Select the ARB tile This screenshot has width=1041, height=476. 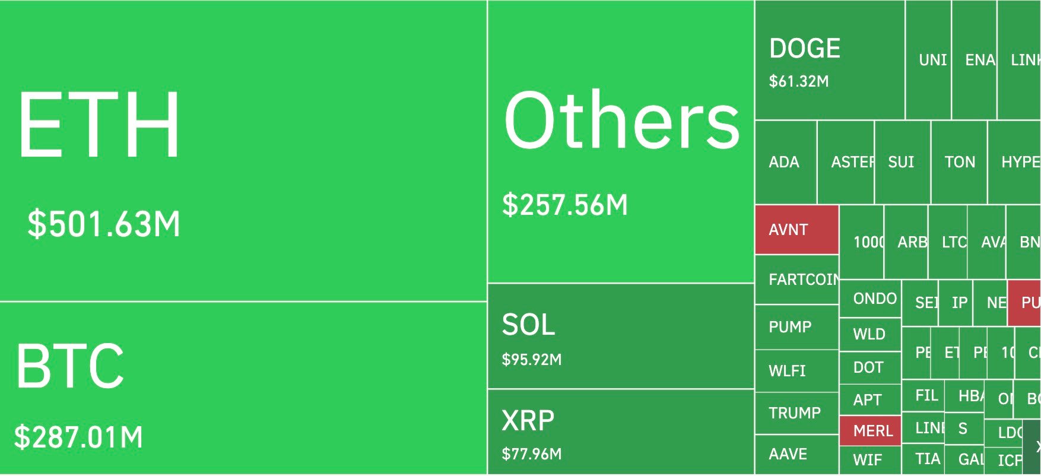tap(906, 242)
